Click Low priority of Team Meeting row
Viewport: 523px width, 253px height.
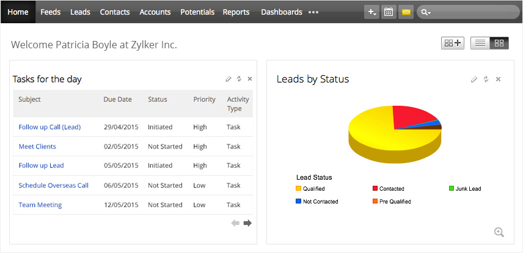199,205
